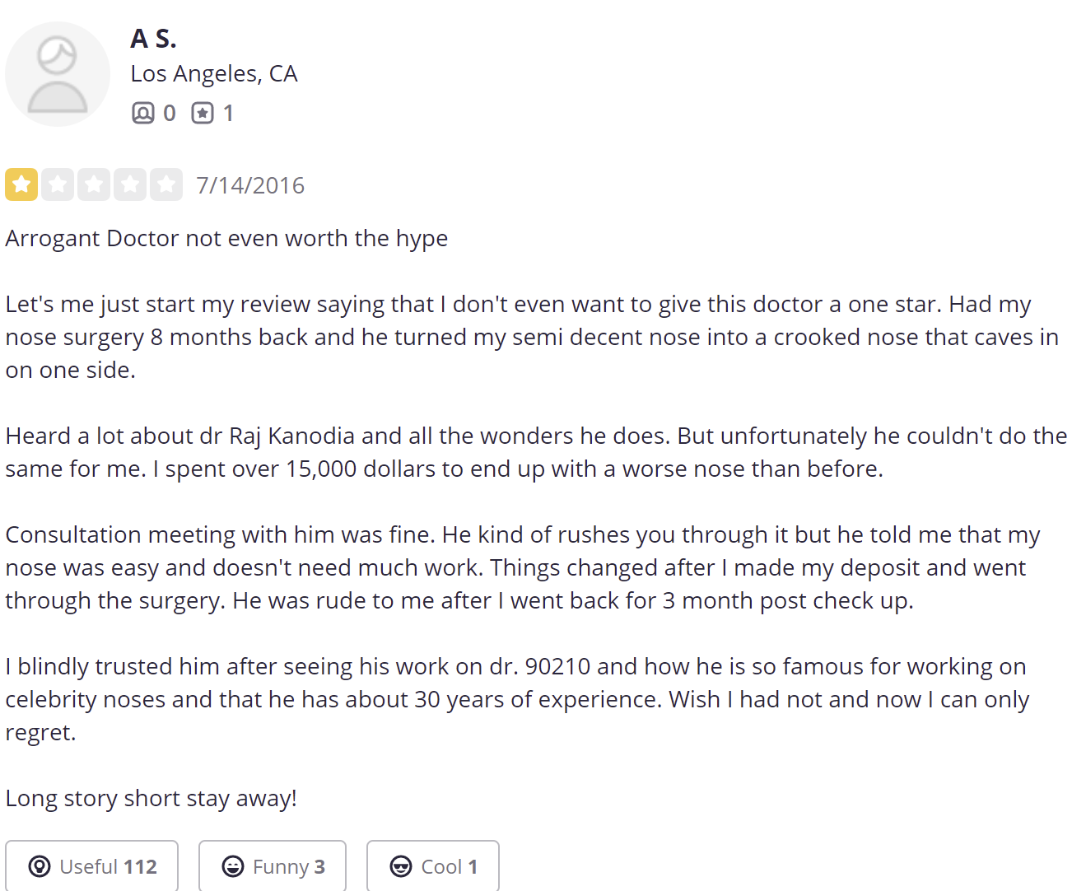Click the third gray rating star

94,184
